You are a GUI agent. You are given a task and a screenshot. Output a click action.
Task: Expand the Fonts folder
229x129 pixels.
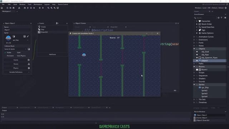194,43
